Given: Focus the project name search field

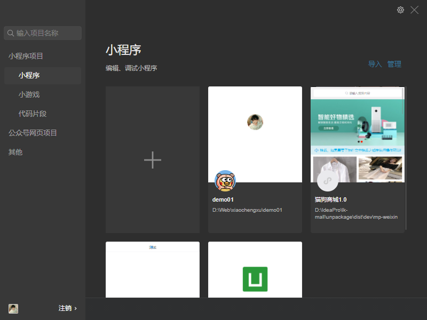Looking at the screenshot, I should (43, 33).
